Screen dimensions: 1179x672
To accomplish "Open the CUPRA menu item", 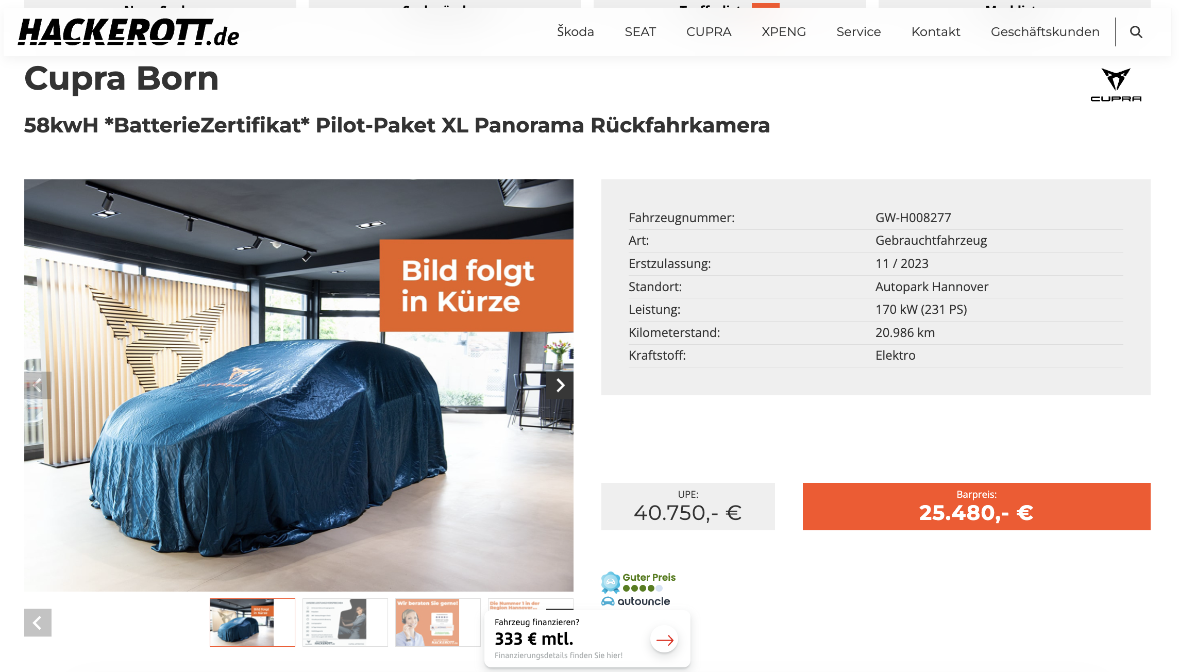I will tap(709, 32).
